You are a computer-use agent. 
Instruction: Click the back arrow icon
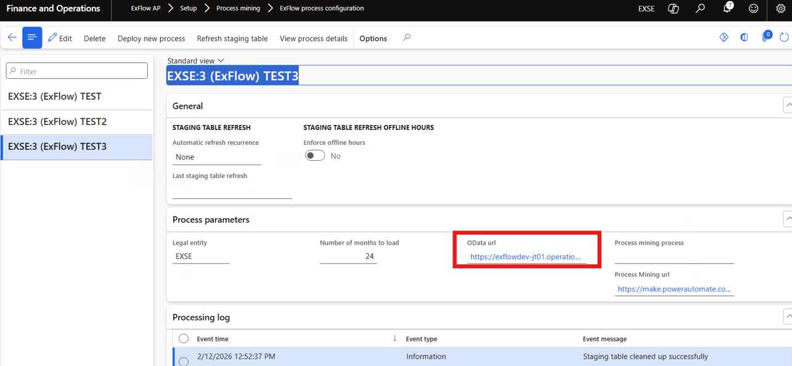[x=12, y=38]
